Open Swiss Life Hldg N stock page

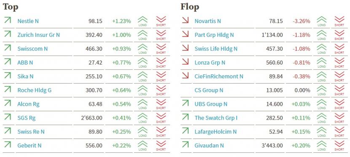pos(216,49)
